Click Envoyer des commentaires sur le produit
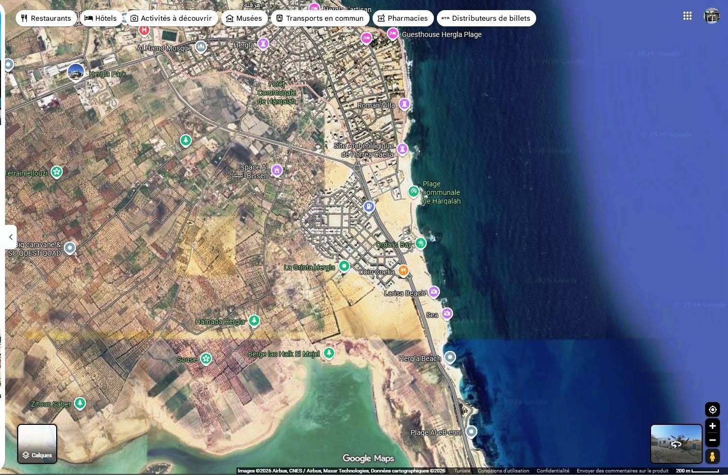The image size is (728, 475). coord(623,471)
